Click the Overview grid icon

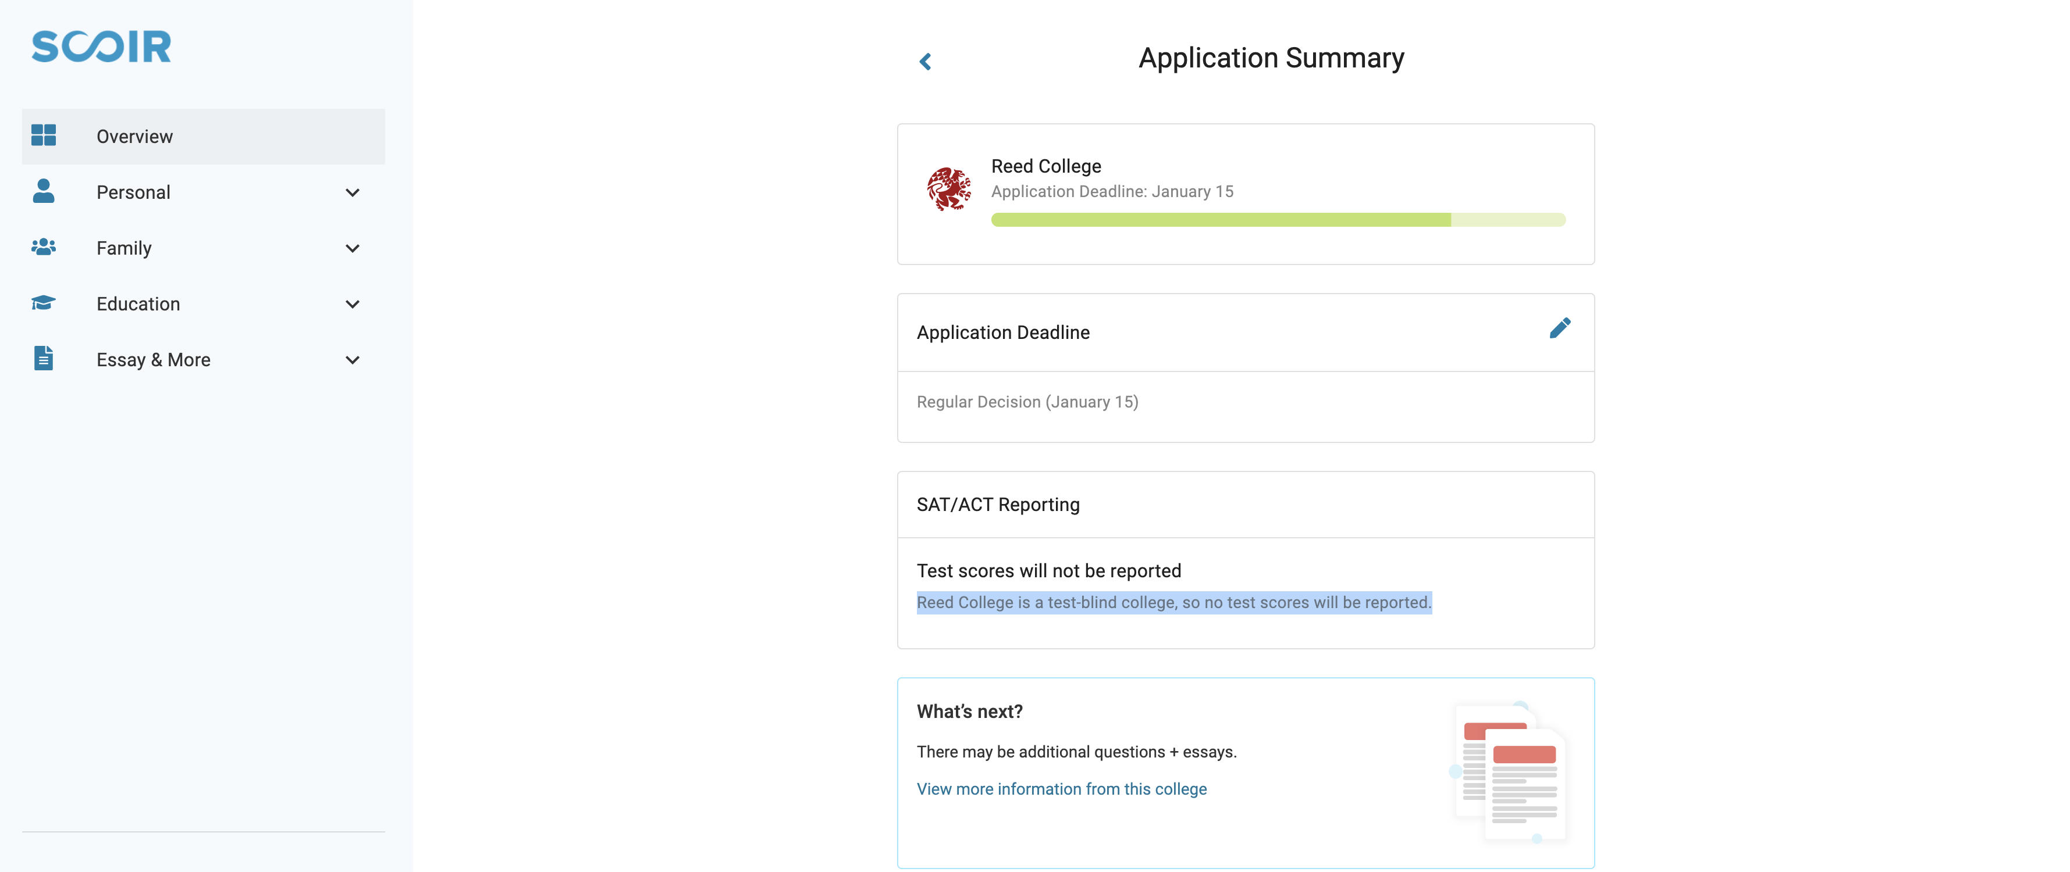[44, 135]
